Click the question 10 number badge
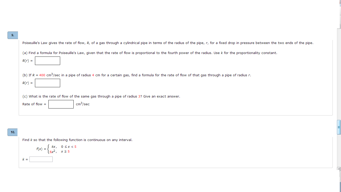Image resolution: width=341 pixels, height=192 pixels. [x=13, y=132]
